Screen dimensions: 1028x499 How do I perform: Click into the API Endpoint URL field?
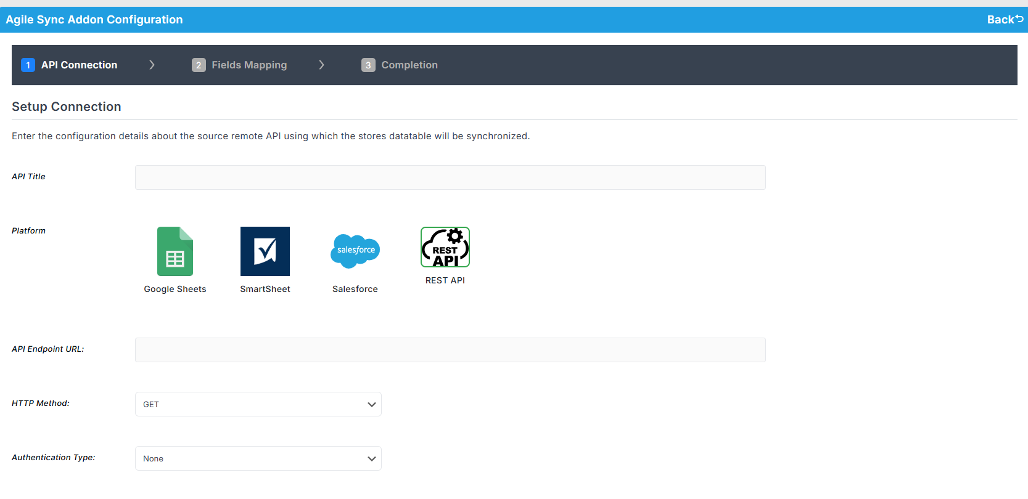coord(450,350)
